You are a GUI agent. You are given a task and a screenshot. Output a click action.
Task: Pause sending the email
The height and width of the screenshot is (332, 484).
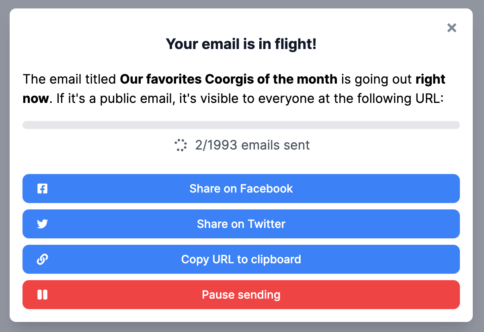click(x=241, y=295)
